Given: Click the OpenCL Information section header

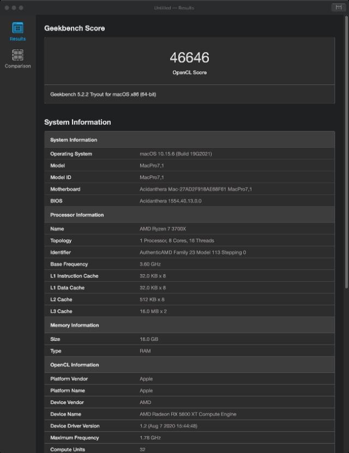Looking at the screenshot, I should point(190,365).
